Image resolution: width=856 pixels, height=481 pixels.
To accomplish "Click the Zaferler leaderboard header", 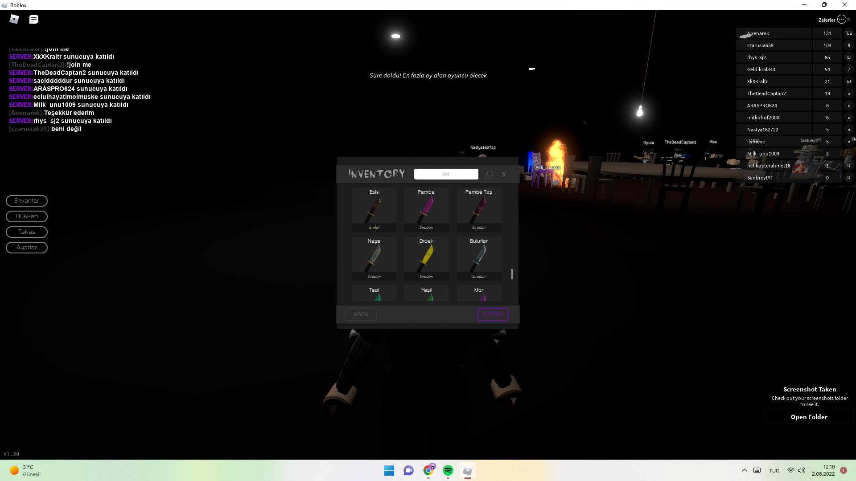I will coord(827,20).
